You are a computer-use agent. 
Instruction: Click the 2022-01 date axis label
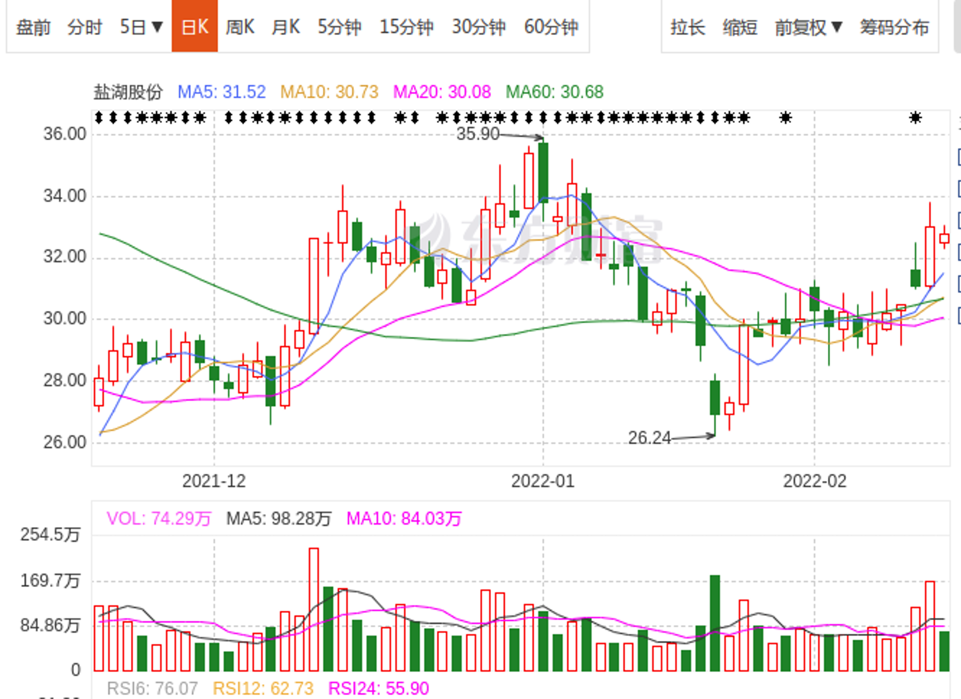543,481
